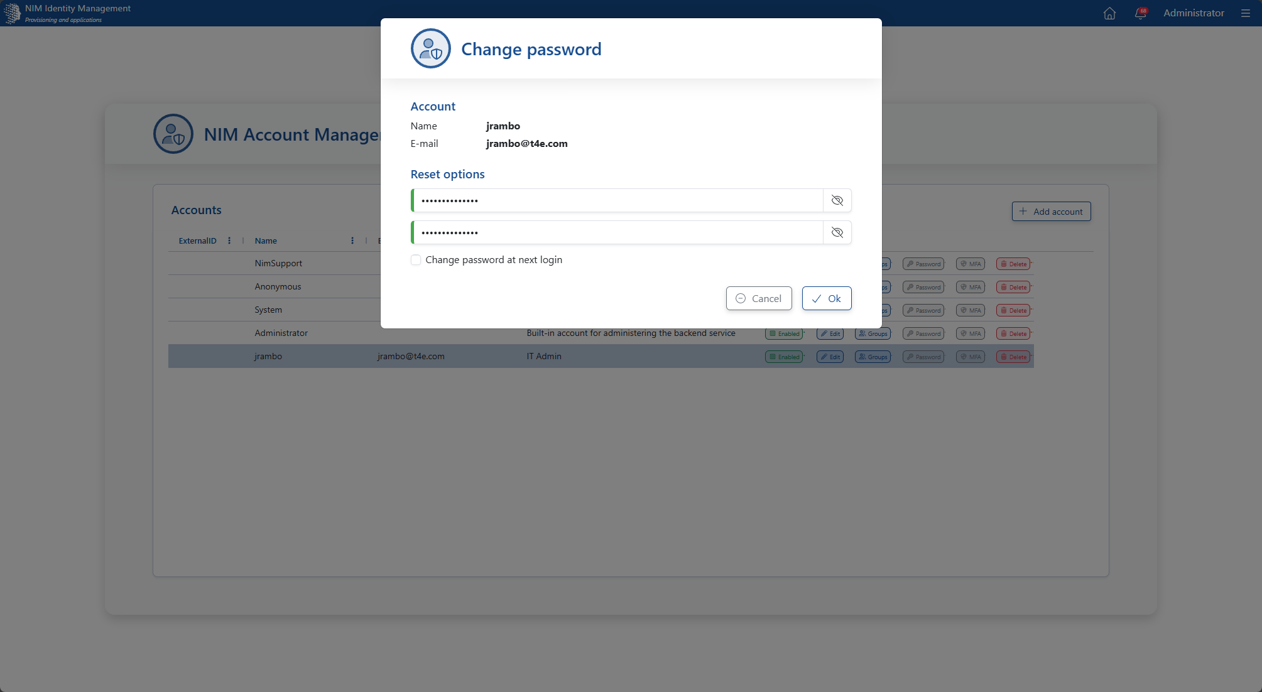
Task: Click MFA button for Administrator
Action: (x=971, y=333)
